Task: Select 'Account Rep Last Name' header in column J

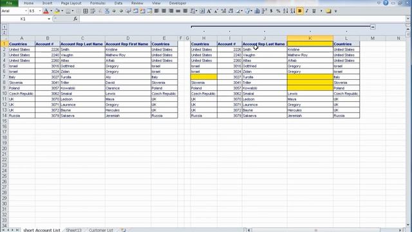Action: click(x=265, y=44)
